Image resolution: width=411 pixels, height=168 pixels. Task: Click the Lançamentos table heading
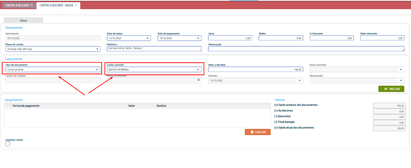coord(13,100)
